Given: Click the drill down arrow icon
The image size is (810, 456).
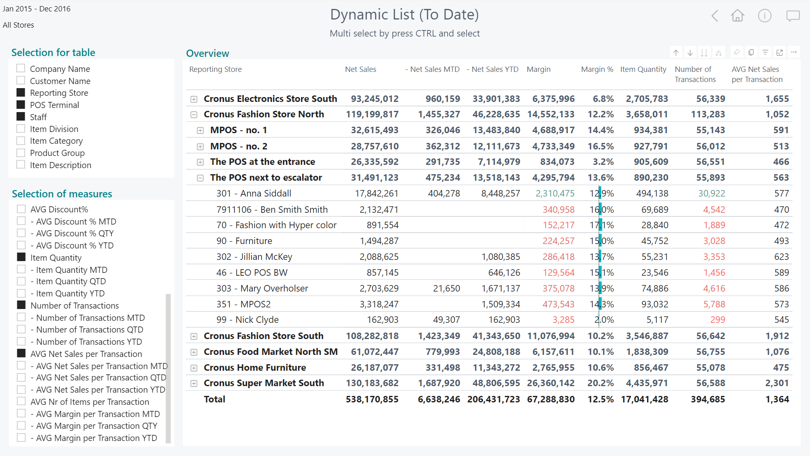Looking at the screenshot, I should pyautogui.click(x=690, y=53).
